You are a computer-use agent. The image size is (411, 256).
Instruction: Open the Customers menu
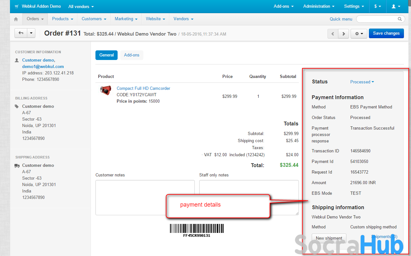94,19
